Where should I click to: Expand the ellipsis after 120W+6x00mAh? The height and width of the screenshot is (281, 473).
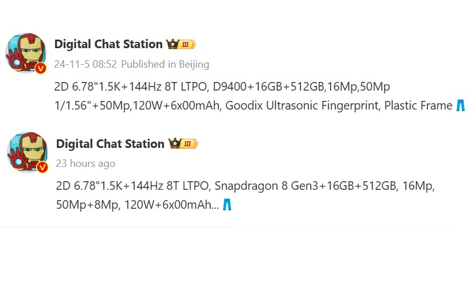pos(215,205)
